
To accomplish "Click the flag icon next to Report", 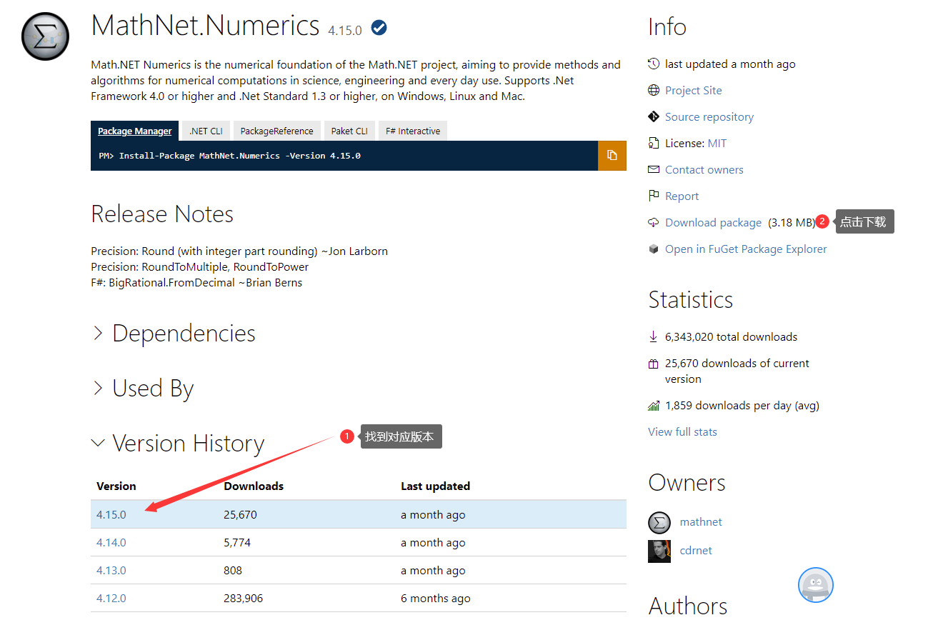I will point(653,196).
